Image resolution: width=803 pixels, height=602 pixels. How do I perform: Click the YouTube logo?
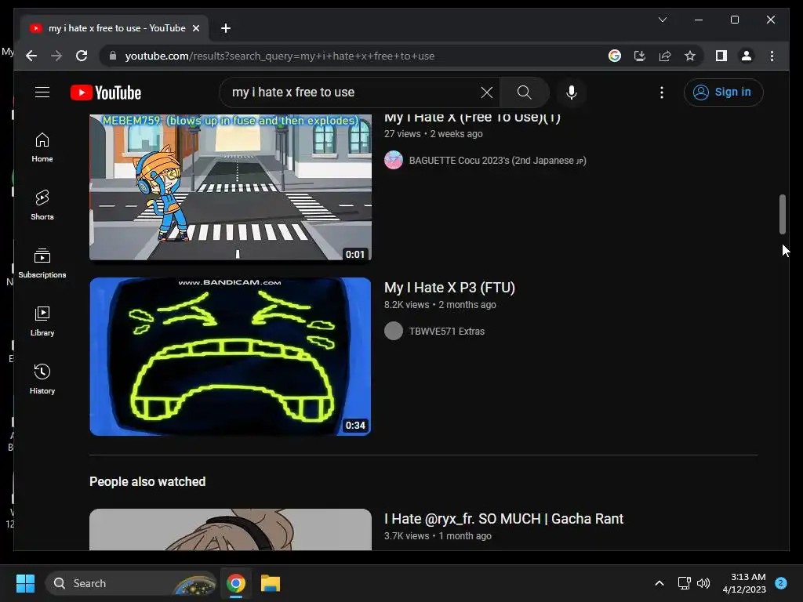[106, 92]
